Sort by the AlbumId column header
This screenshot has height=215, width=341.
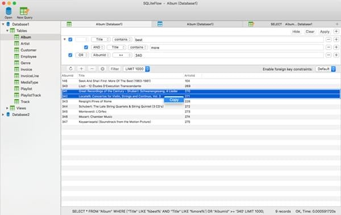point(69,76)
